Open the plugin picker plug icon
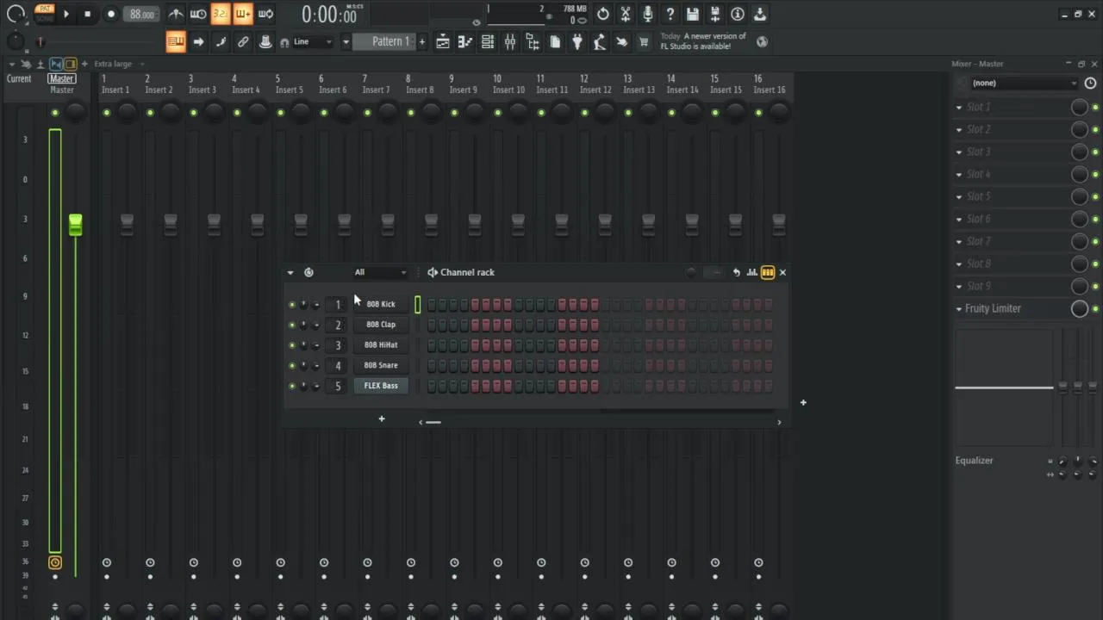The width and height of the screenshot is (1103, 620). pos(577,41)
